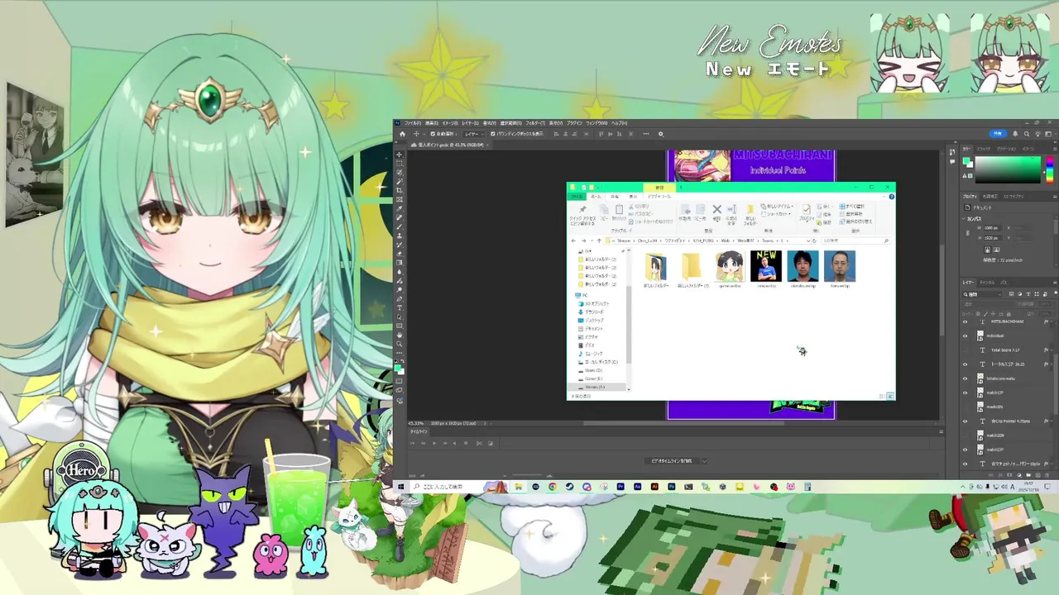Click the hue strip in Color panel
Screen dimensions: 1059x595
point(1050,169)
